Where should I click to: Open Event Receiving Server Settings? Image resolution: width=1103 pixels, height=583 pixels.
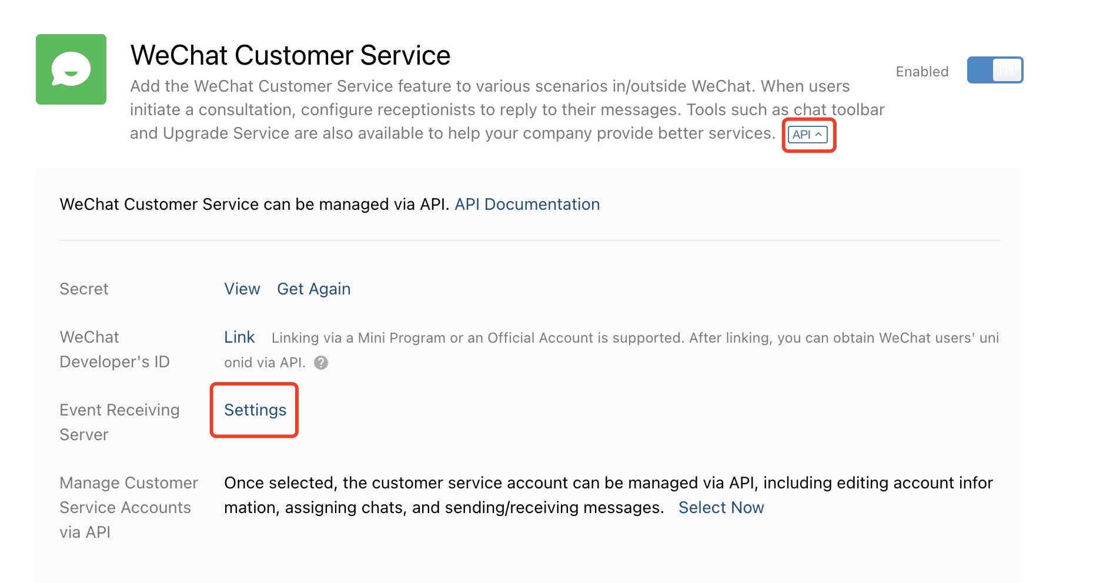(x=255, y=410)
